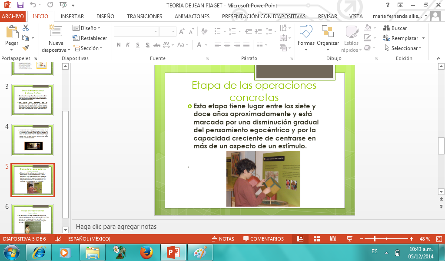Viewport: 445px width, 261px height.
Task: Toggle the NOTAS pane
Action: pyautogui.click(x=222, y=239)
